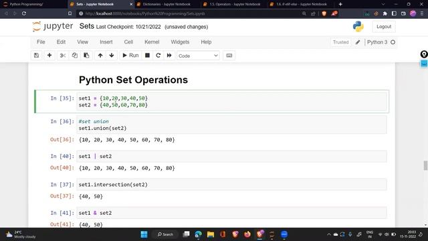Click the pencil edit mode indicator
428x241 pixels.
point(358,42)
